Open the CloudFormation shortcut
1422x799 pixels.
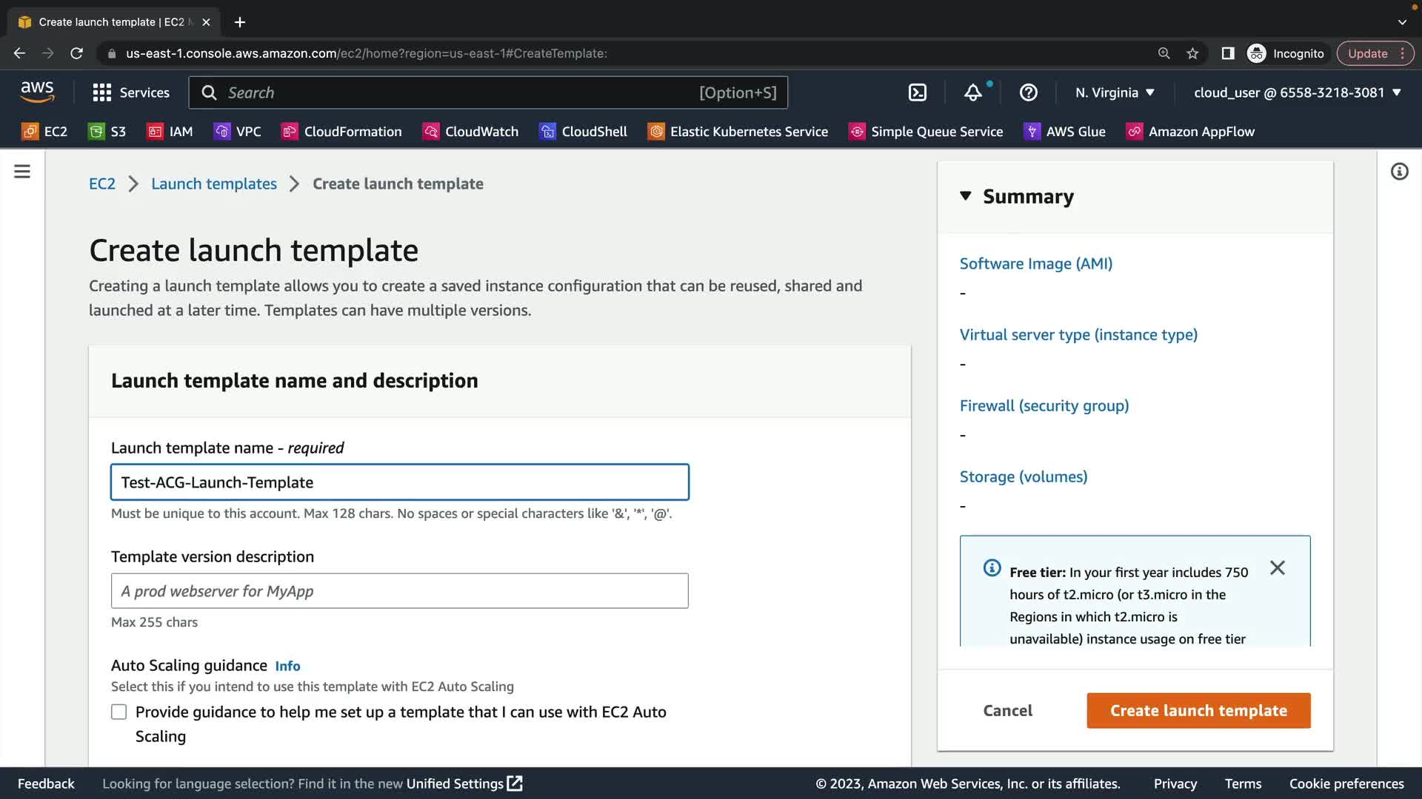click(341, 132)
